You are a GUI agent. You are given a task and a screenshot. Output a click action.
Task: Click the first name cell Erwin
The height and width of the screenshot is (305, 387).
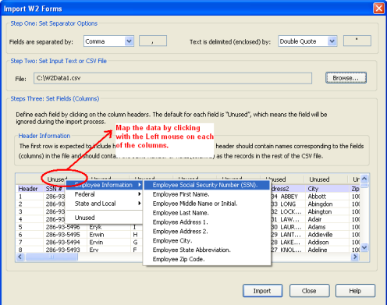click(x=97, y=235)
